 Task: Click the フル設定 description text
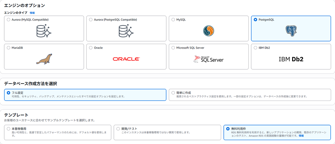(68, 96)
